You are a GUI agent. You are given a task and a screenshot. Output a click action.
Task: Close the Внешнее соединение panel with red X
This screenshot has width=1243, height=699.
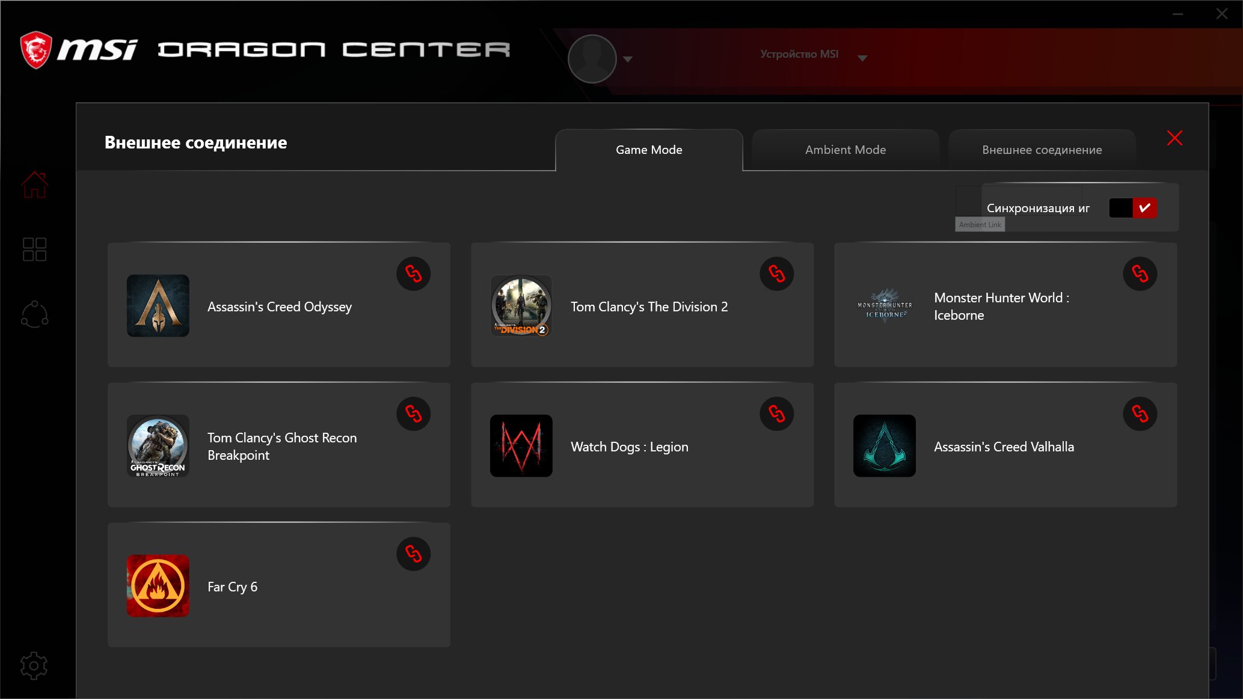tap(1174, 138)
